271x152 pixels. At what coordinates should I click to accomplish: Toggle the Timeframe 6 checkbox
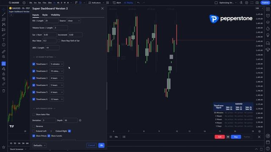pyautogui.click(x=34, y=99)
